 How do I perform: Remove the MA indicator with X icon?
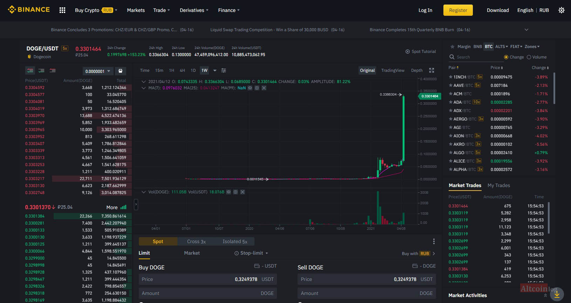point(264,88)
